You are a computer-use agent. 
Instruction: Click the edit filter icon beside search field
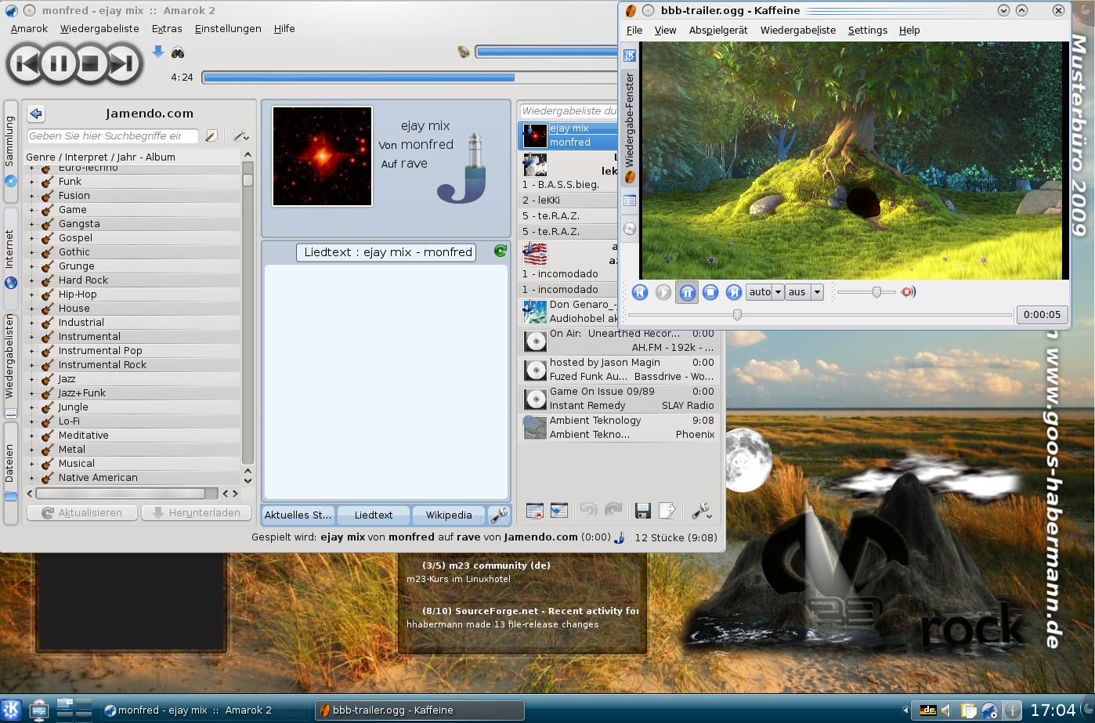pos(211,136)
